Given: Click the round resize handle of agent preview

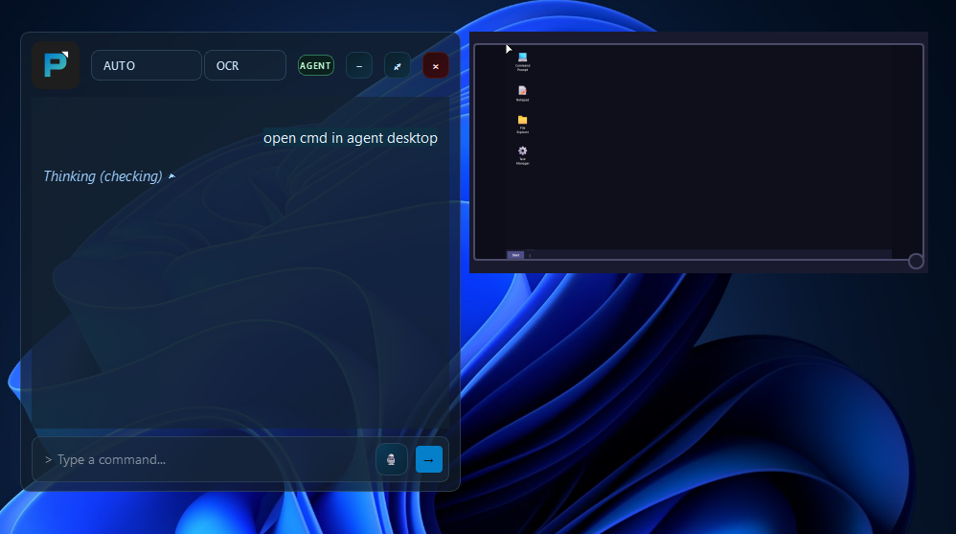Looking at the screenshot, I should click(916, 261).
